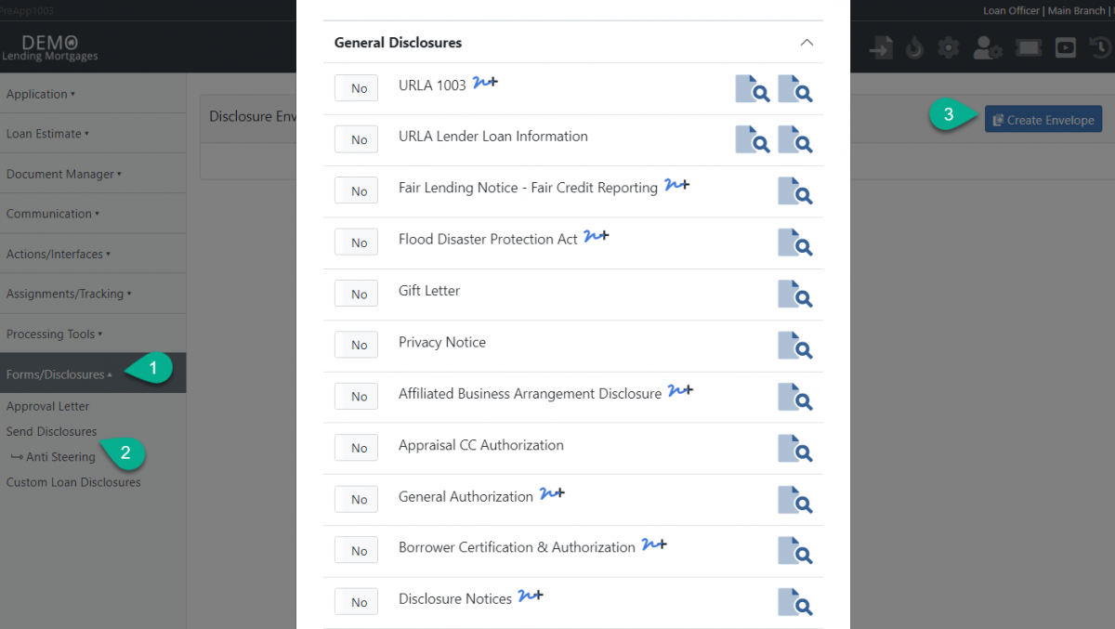Screen dimensions: 1115x629
Task: Enable the Gift Letter disclosure toggle
Action: pos(356,294)
